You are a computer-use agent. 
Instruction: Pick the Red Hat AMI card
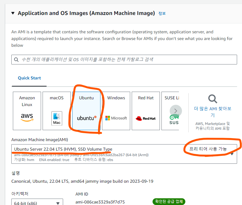coord(146,111)
